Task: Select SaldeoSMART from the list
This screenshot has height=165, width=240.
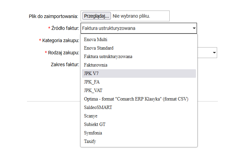Action: coord(98,107)
